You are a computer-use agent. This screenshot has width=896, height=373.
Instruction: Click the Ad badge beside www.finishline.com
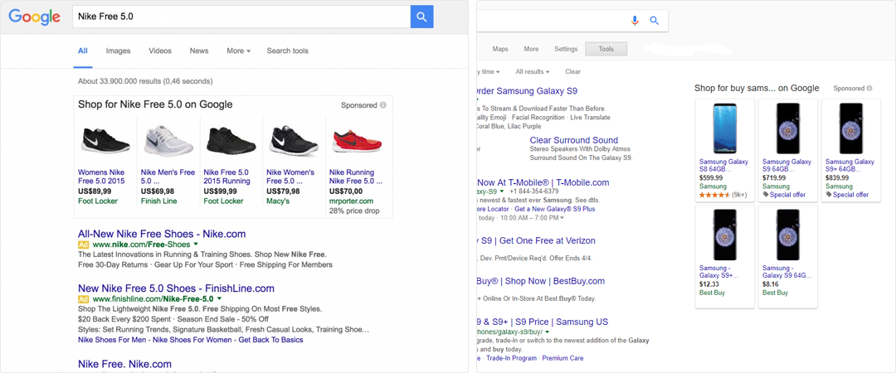click(x=84, y=298)
